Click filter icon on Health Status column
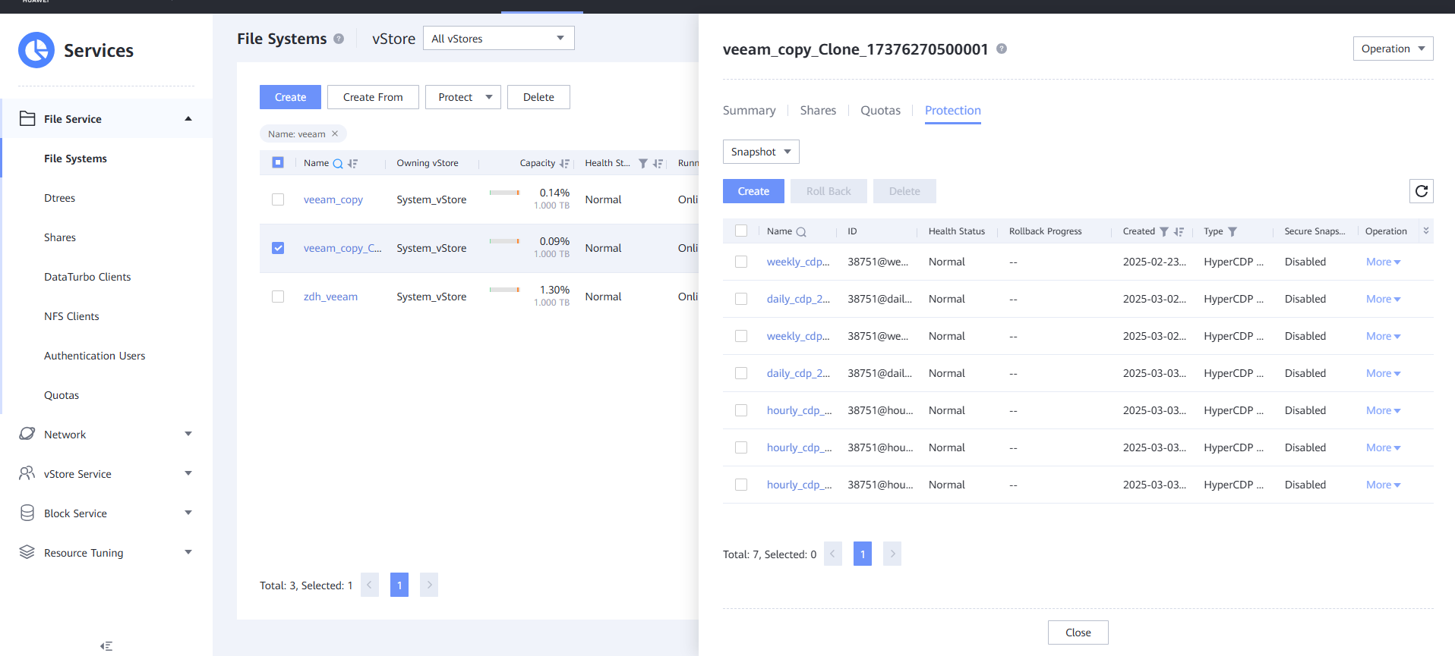Screen dimensions: 1455x656 (643, 164)
